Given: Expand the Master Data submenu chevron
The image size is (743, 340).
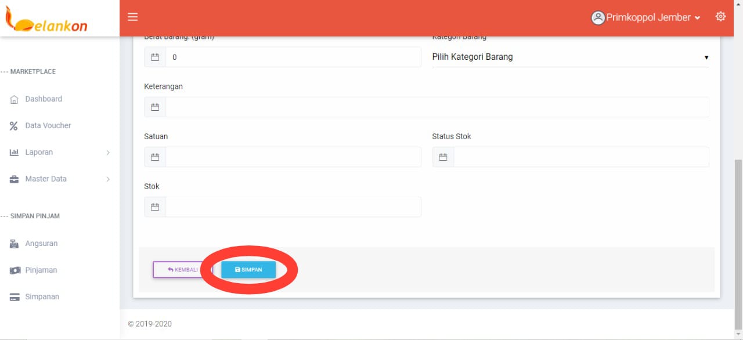Looking at the screenshot, I should [108, 179].
